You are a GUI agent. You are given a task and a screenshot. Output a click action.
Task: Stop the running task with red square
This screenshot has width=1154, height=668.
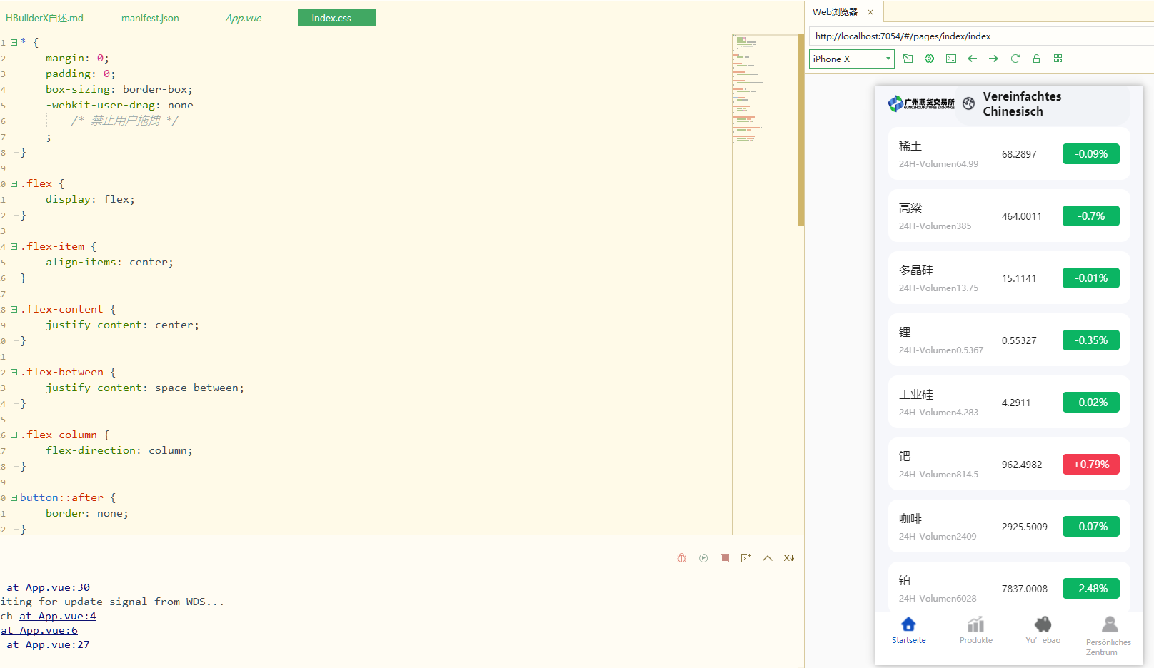click(725, 558)
